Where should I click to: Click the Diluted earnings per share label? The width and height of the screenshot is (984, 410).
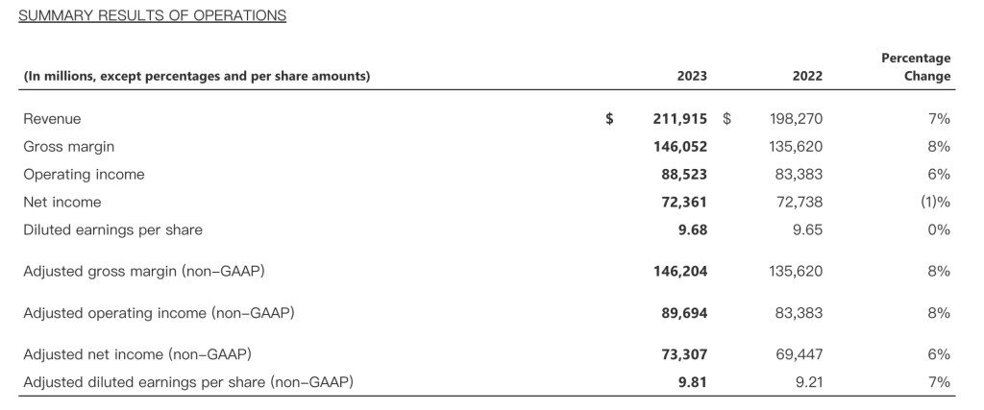112,230
